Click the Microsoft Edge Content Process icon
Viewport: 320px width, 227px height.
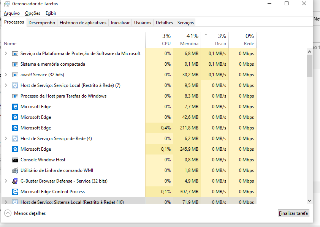pos(15,192)
